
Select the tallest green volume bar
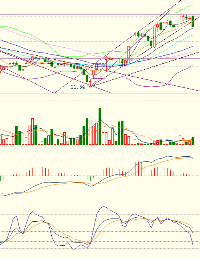[100, 127]
